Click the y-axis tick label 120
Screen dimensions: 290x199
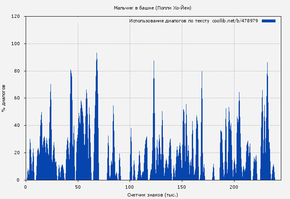point(16,17)
